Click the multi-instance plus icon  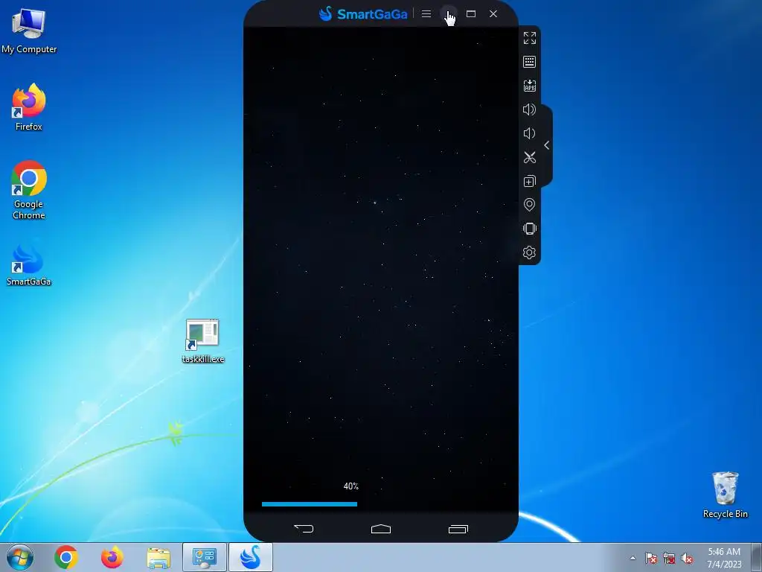point(530,181)
